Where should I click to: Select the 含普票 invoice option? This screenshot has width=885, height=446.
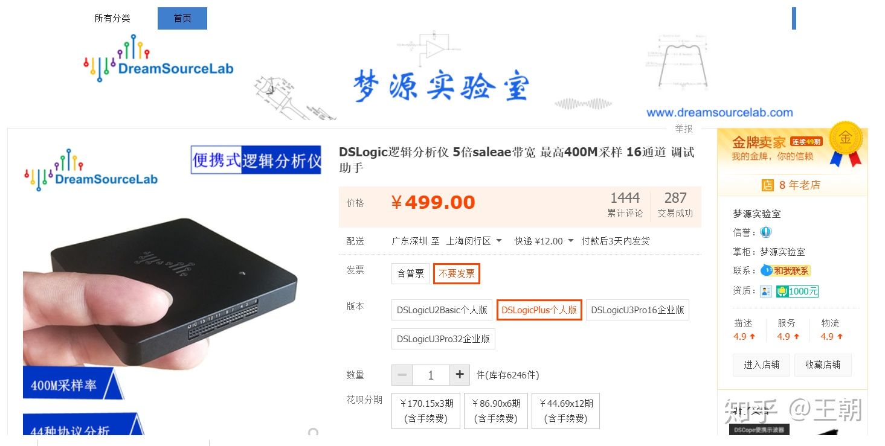tap(410, 273)
